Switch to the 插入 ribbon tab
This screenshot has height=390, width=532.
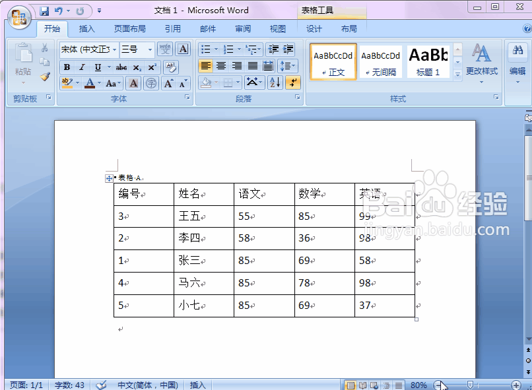pyautogui.click(x=87, y=28)
